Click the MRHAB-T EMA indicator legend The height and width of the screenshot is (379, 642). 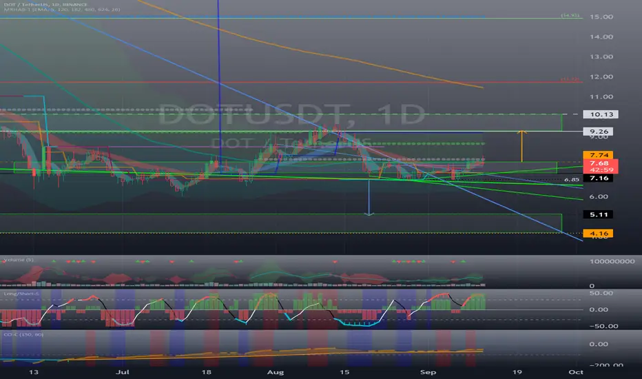(x=61, y=10)
